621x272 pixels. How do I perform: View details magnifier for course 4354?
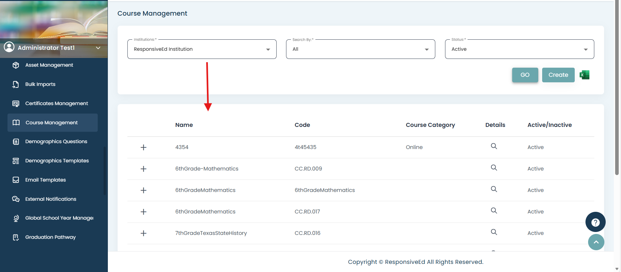[x=494, y=146]
